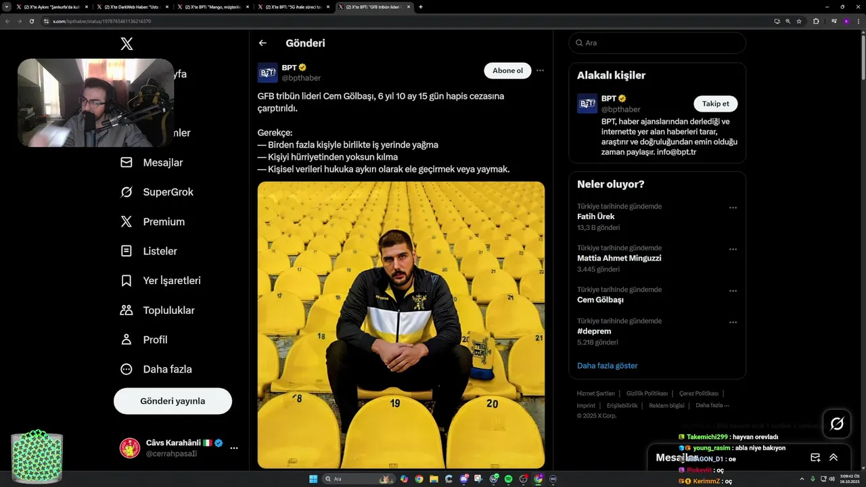866x487 pixels.
Task: Click BPT avatar in the post header
Action: 267,72
